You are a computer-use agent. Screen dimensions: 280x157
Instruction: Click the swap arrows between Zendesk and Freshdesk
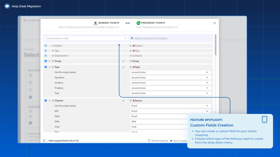(127, 23)
